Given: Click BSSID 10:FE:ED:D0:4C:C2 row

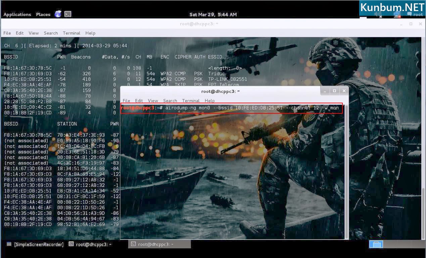Looking at the screenshot, I should [x=28, y=107].
